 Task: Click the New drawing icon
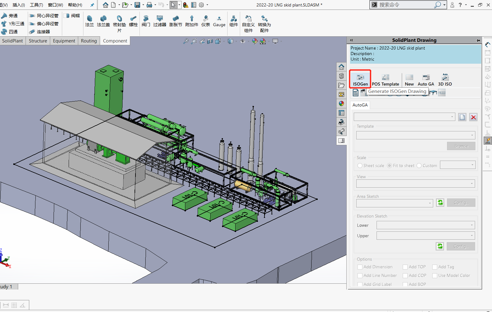(409, 80)
